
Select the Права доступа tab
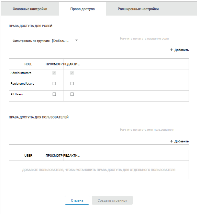coord(83,9)
